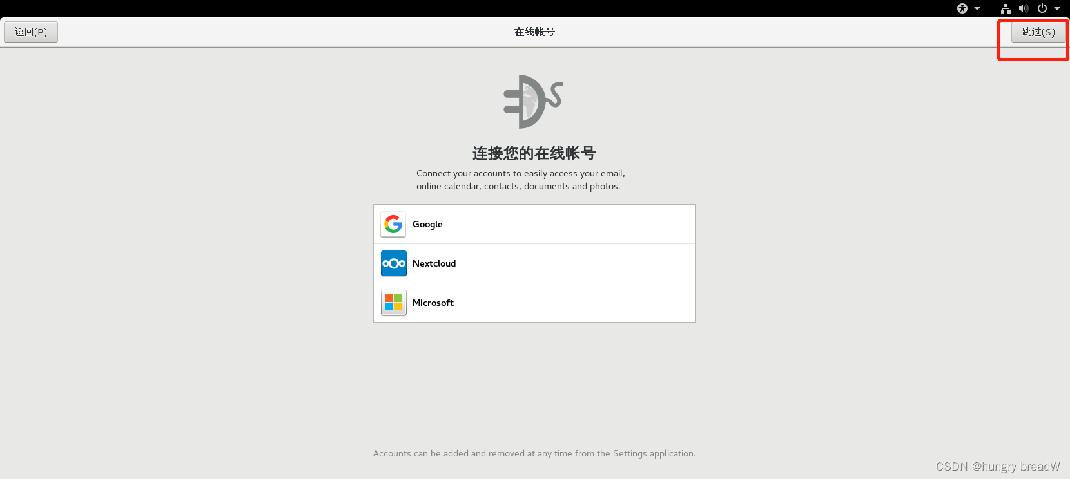
Task: Click the 'Connect your accounts' description text
Action: click(x=521, y=180)
